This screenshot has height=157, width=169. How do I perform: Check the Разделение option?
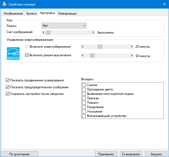pos(84,107)
